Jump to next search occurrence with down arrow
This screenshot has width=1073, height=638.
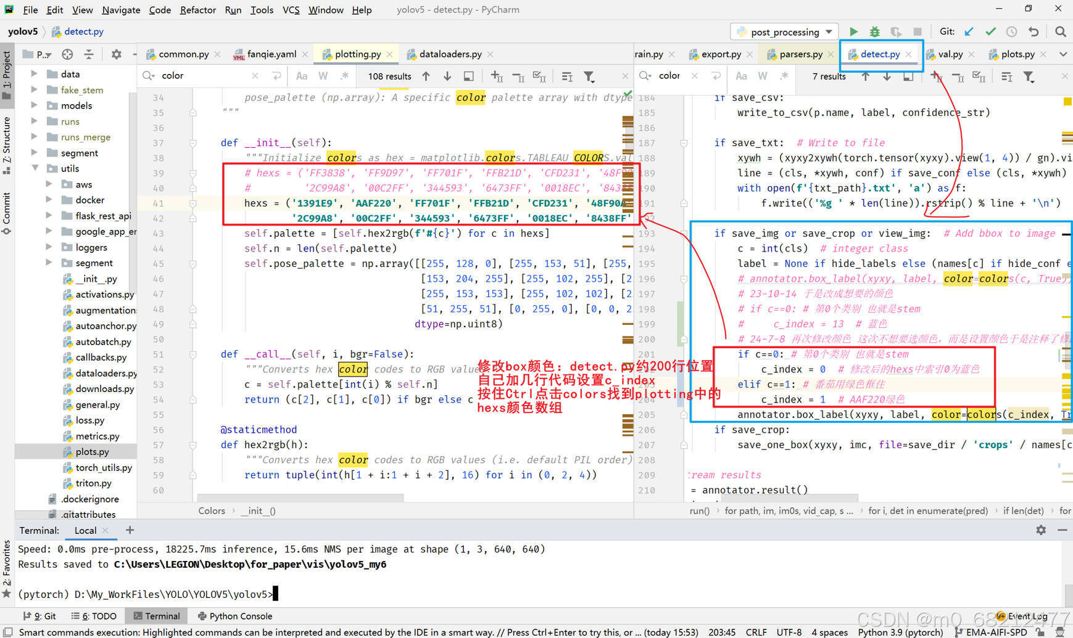[447, 76]
